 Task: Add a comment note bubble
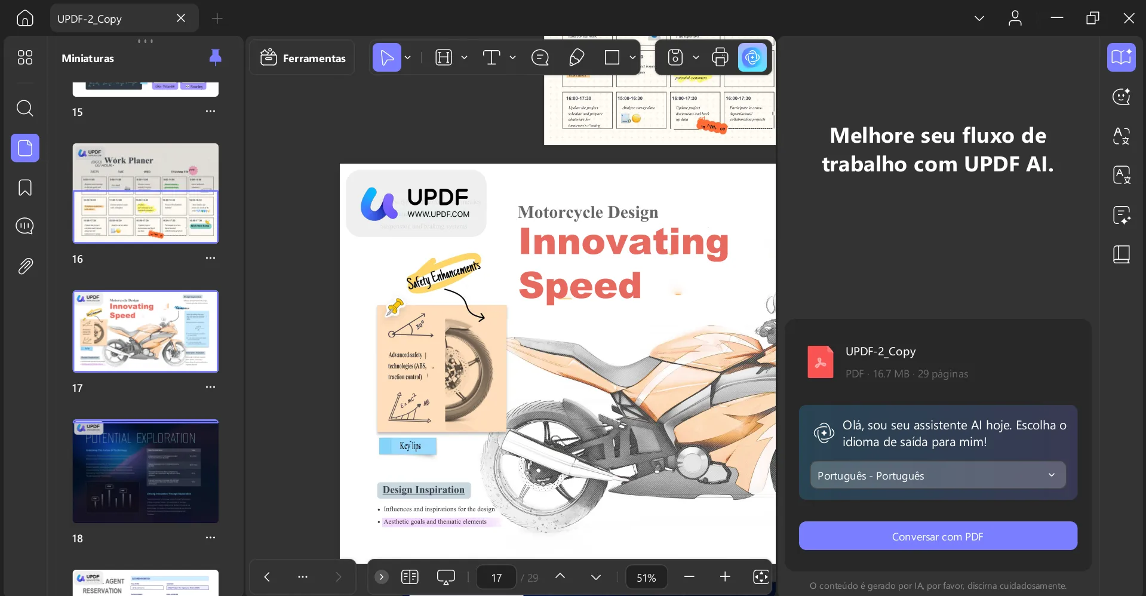pos(540,58)
